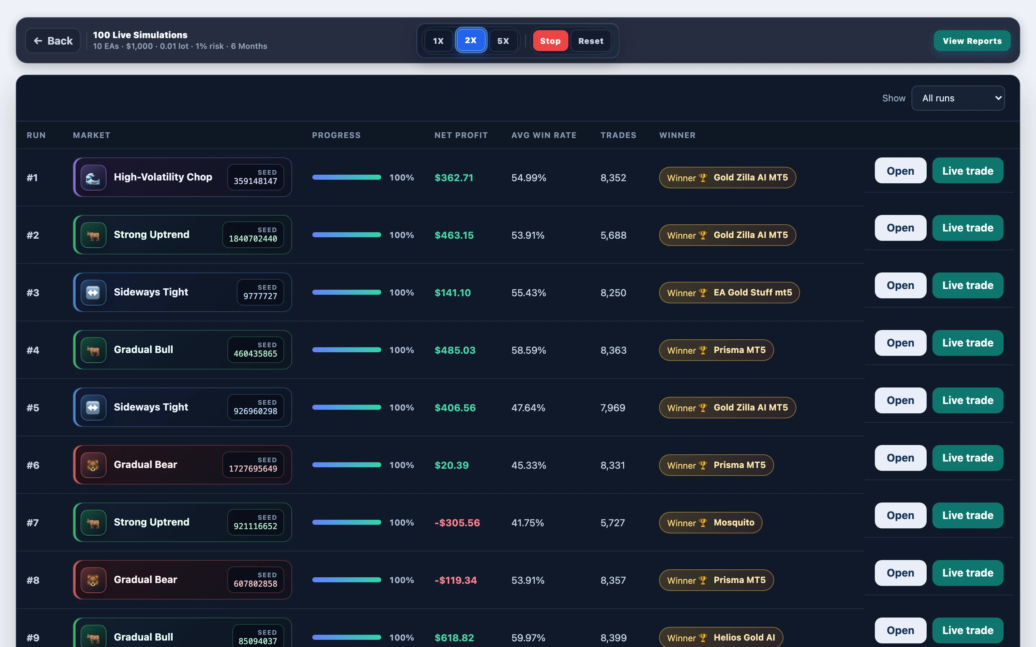The image size is (1036, 647).
Task: Select the 2X speed option
Action: (x=471, y=40)
